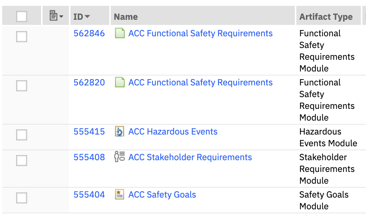366x217 pixels.
Task: Tick the checkbox beside artifact 562820
Action: (x=21, y=85)
